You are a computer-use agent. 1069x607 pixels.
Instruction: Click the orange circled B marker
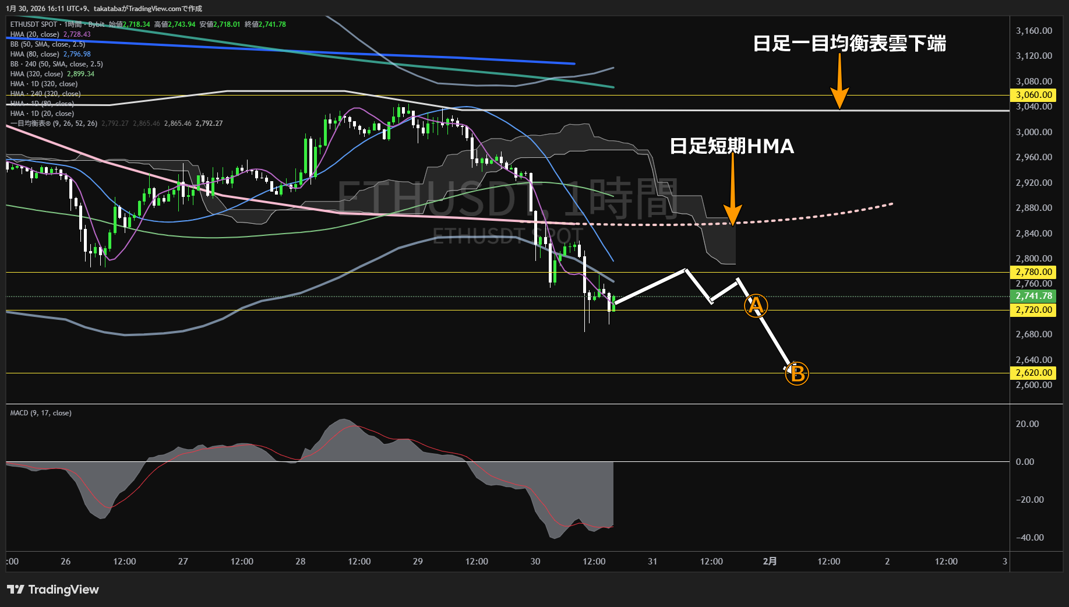[x=797, y=373]
